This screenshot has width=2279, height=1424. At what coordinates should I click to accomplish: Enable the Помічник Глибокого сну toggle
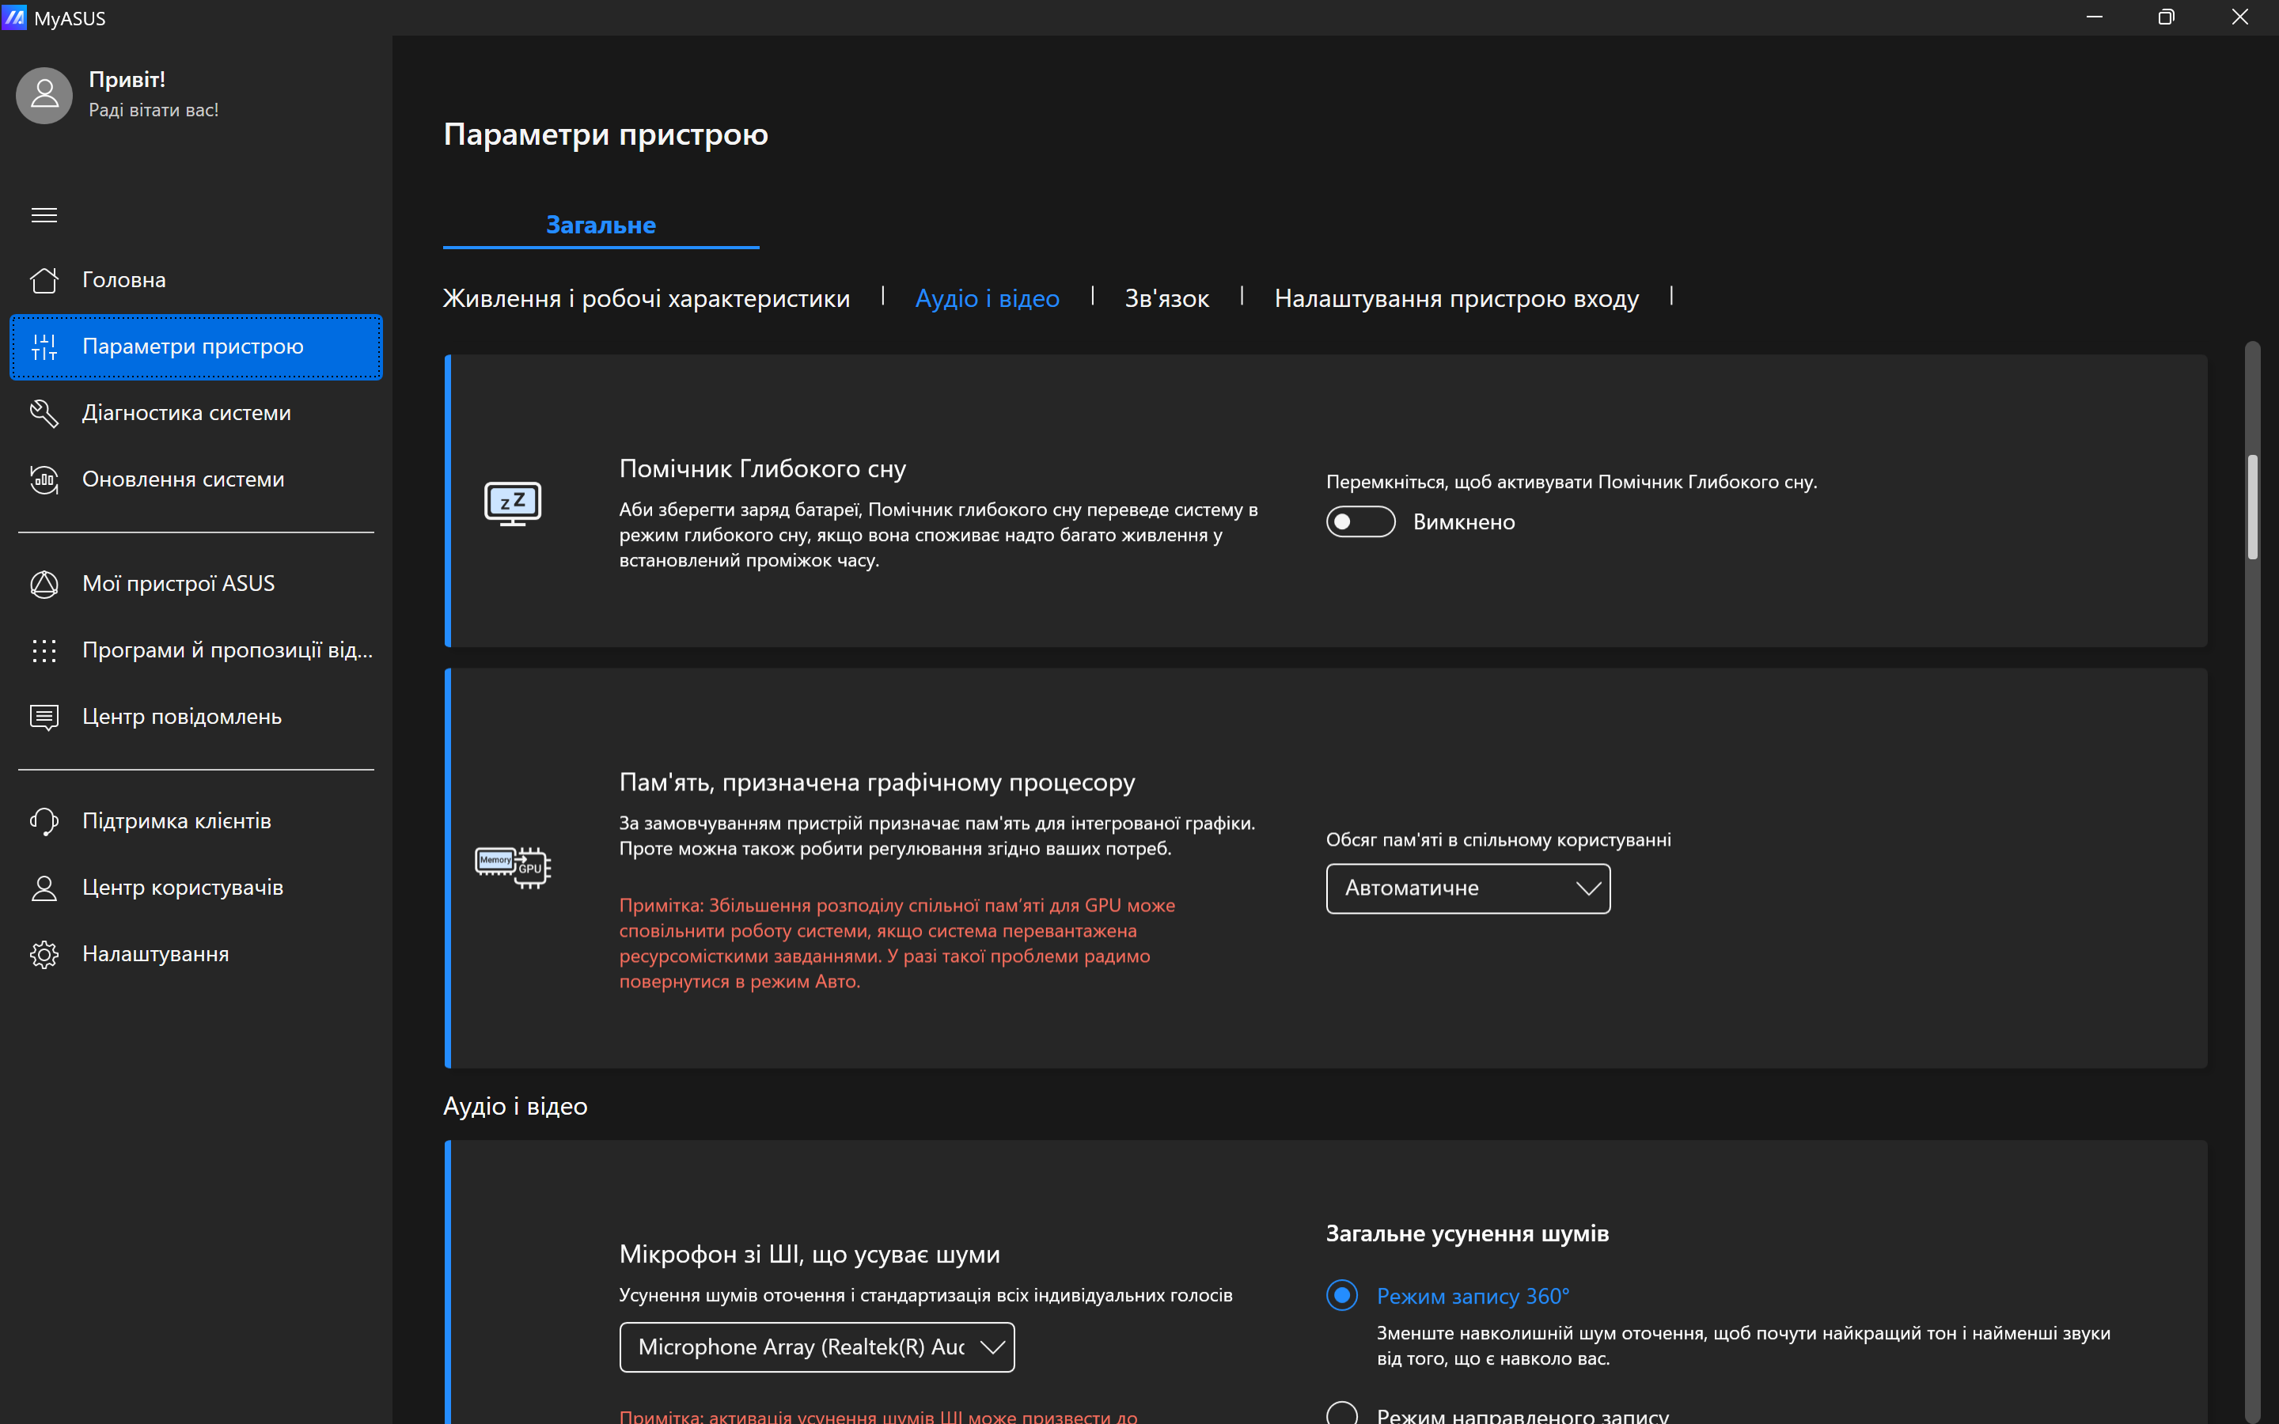tap(1359, 522)
